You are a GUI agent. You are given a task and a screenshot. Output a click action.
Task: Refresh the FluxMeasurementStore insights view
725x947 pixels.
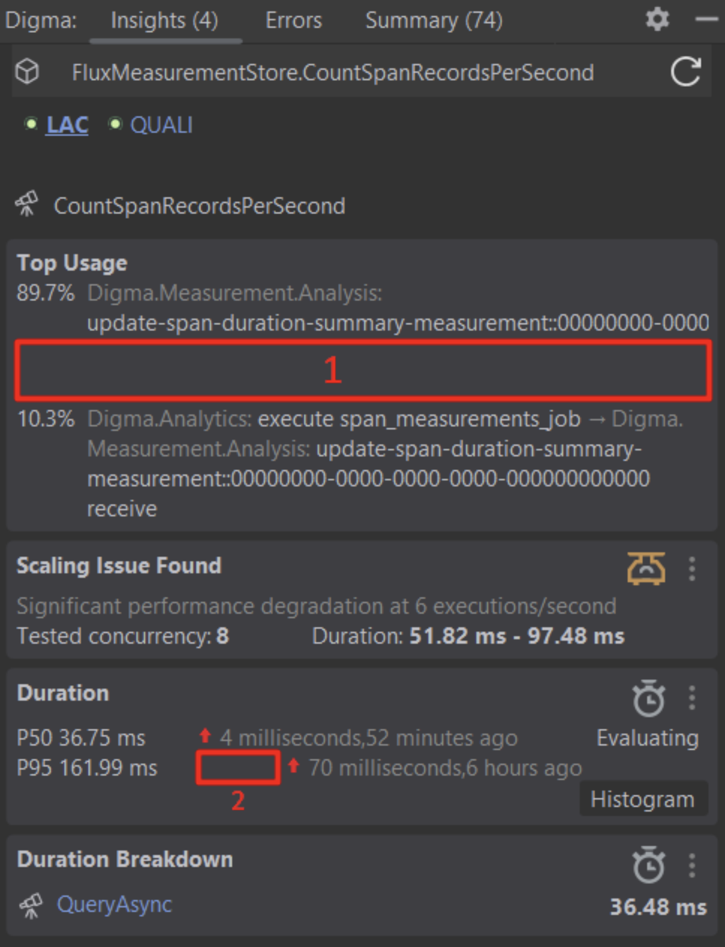pos(687,72)
